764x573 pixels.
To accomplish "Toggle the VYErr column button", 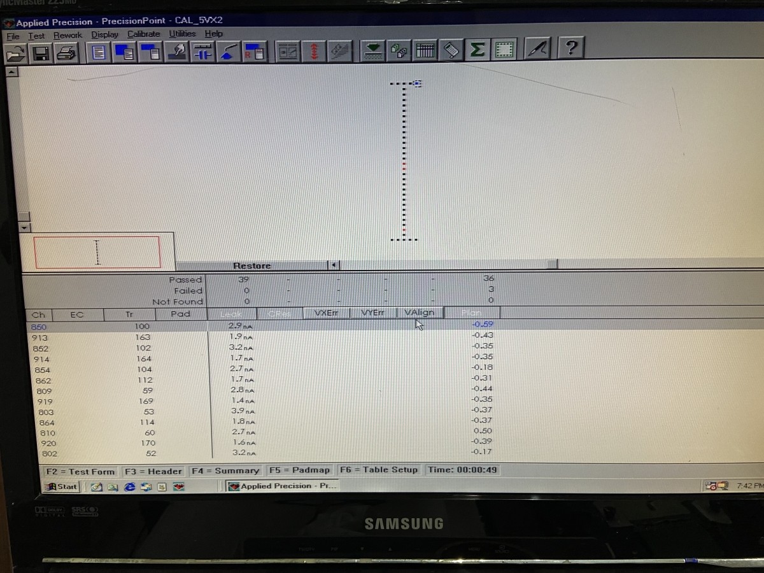I will (372, 313).
